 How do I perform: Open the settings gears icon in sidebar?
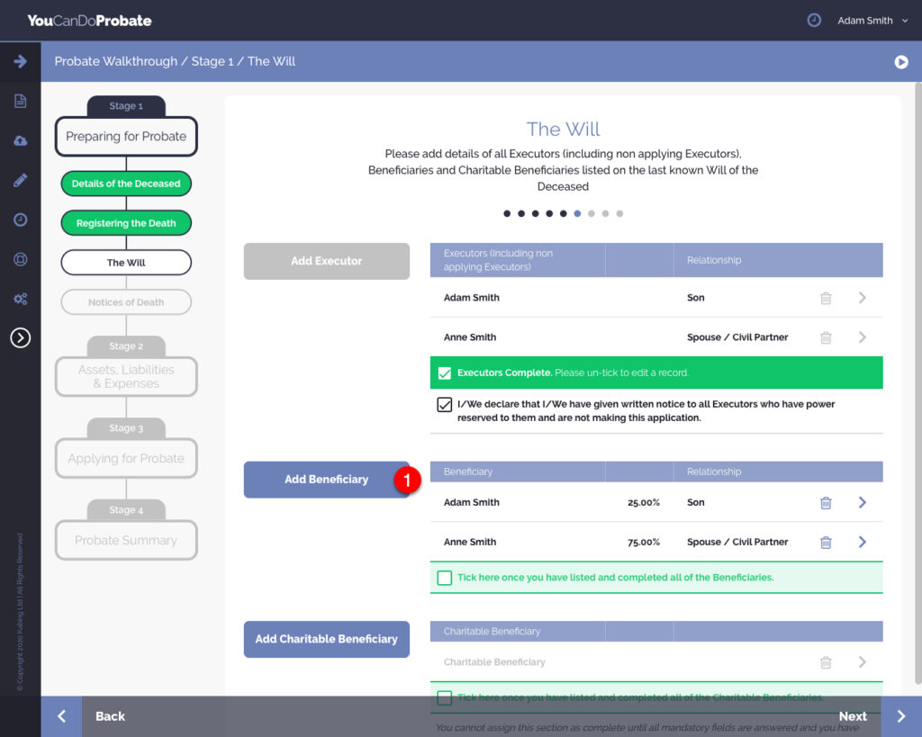(20, 299)
